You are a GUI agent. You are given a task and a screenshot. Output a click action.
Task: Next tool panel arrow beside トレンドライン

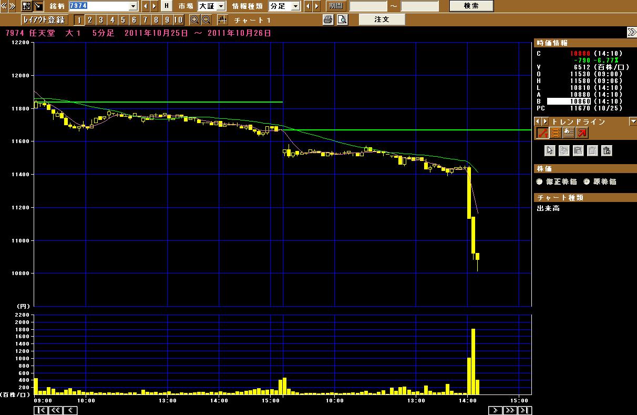[545, 122]
